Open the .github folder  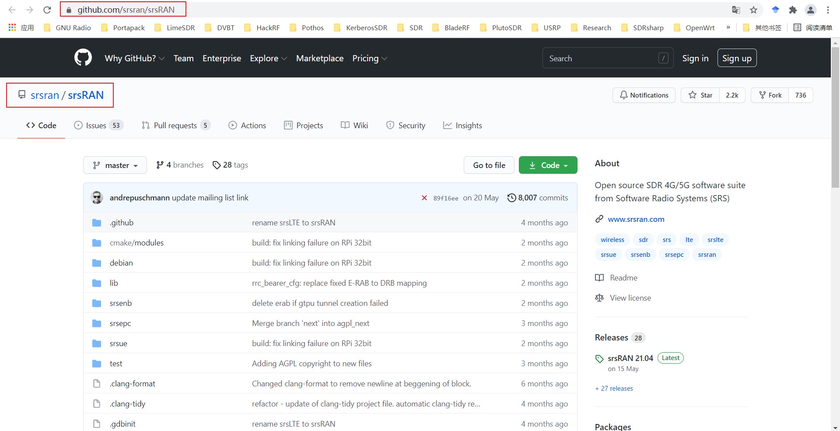(122, 222)
